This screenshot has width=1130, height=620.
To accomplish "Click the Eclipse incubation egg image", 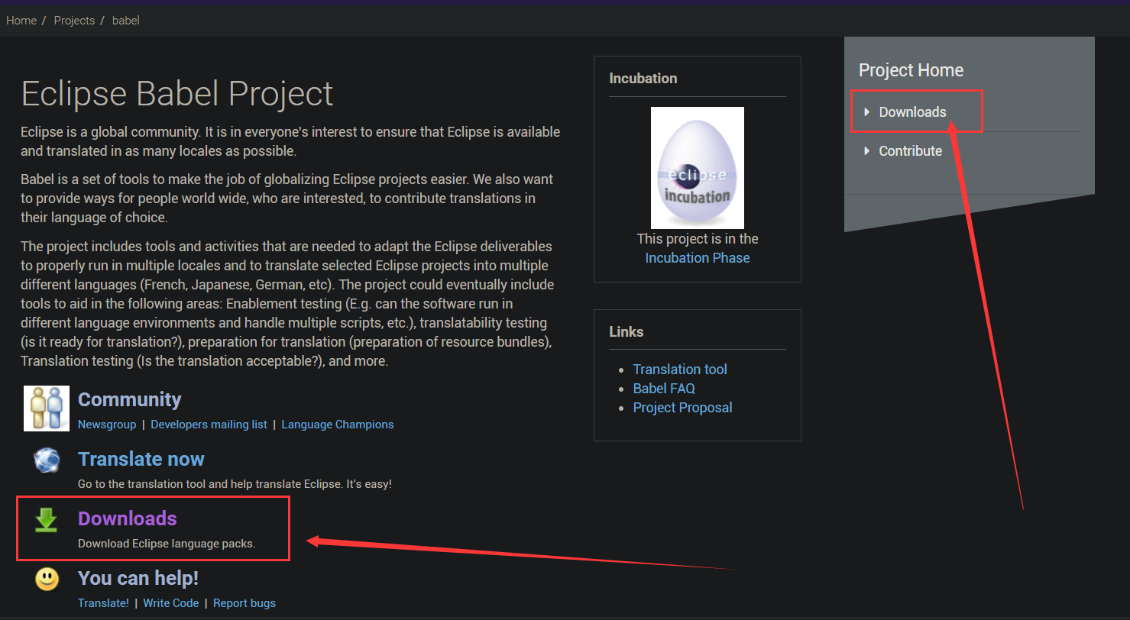I will click(x=698, y=168).
